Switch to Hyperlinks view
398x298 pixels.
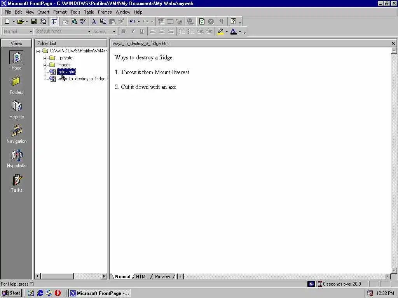click(16, 159)
